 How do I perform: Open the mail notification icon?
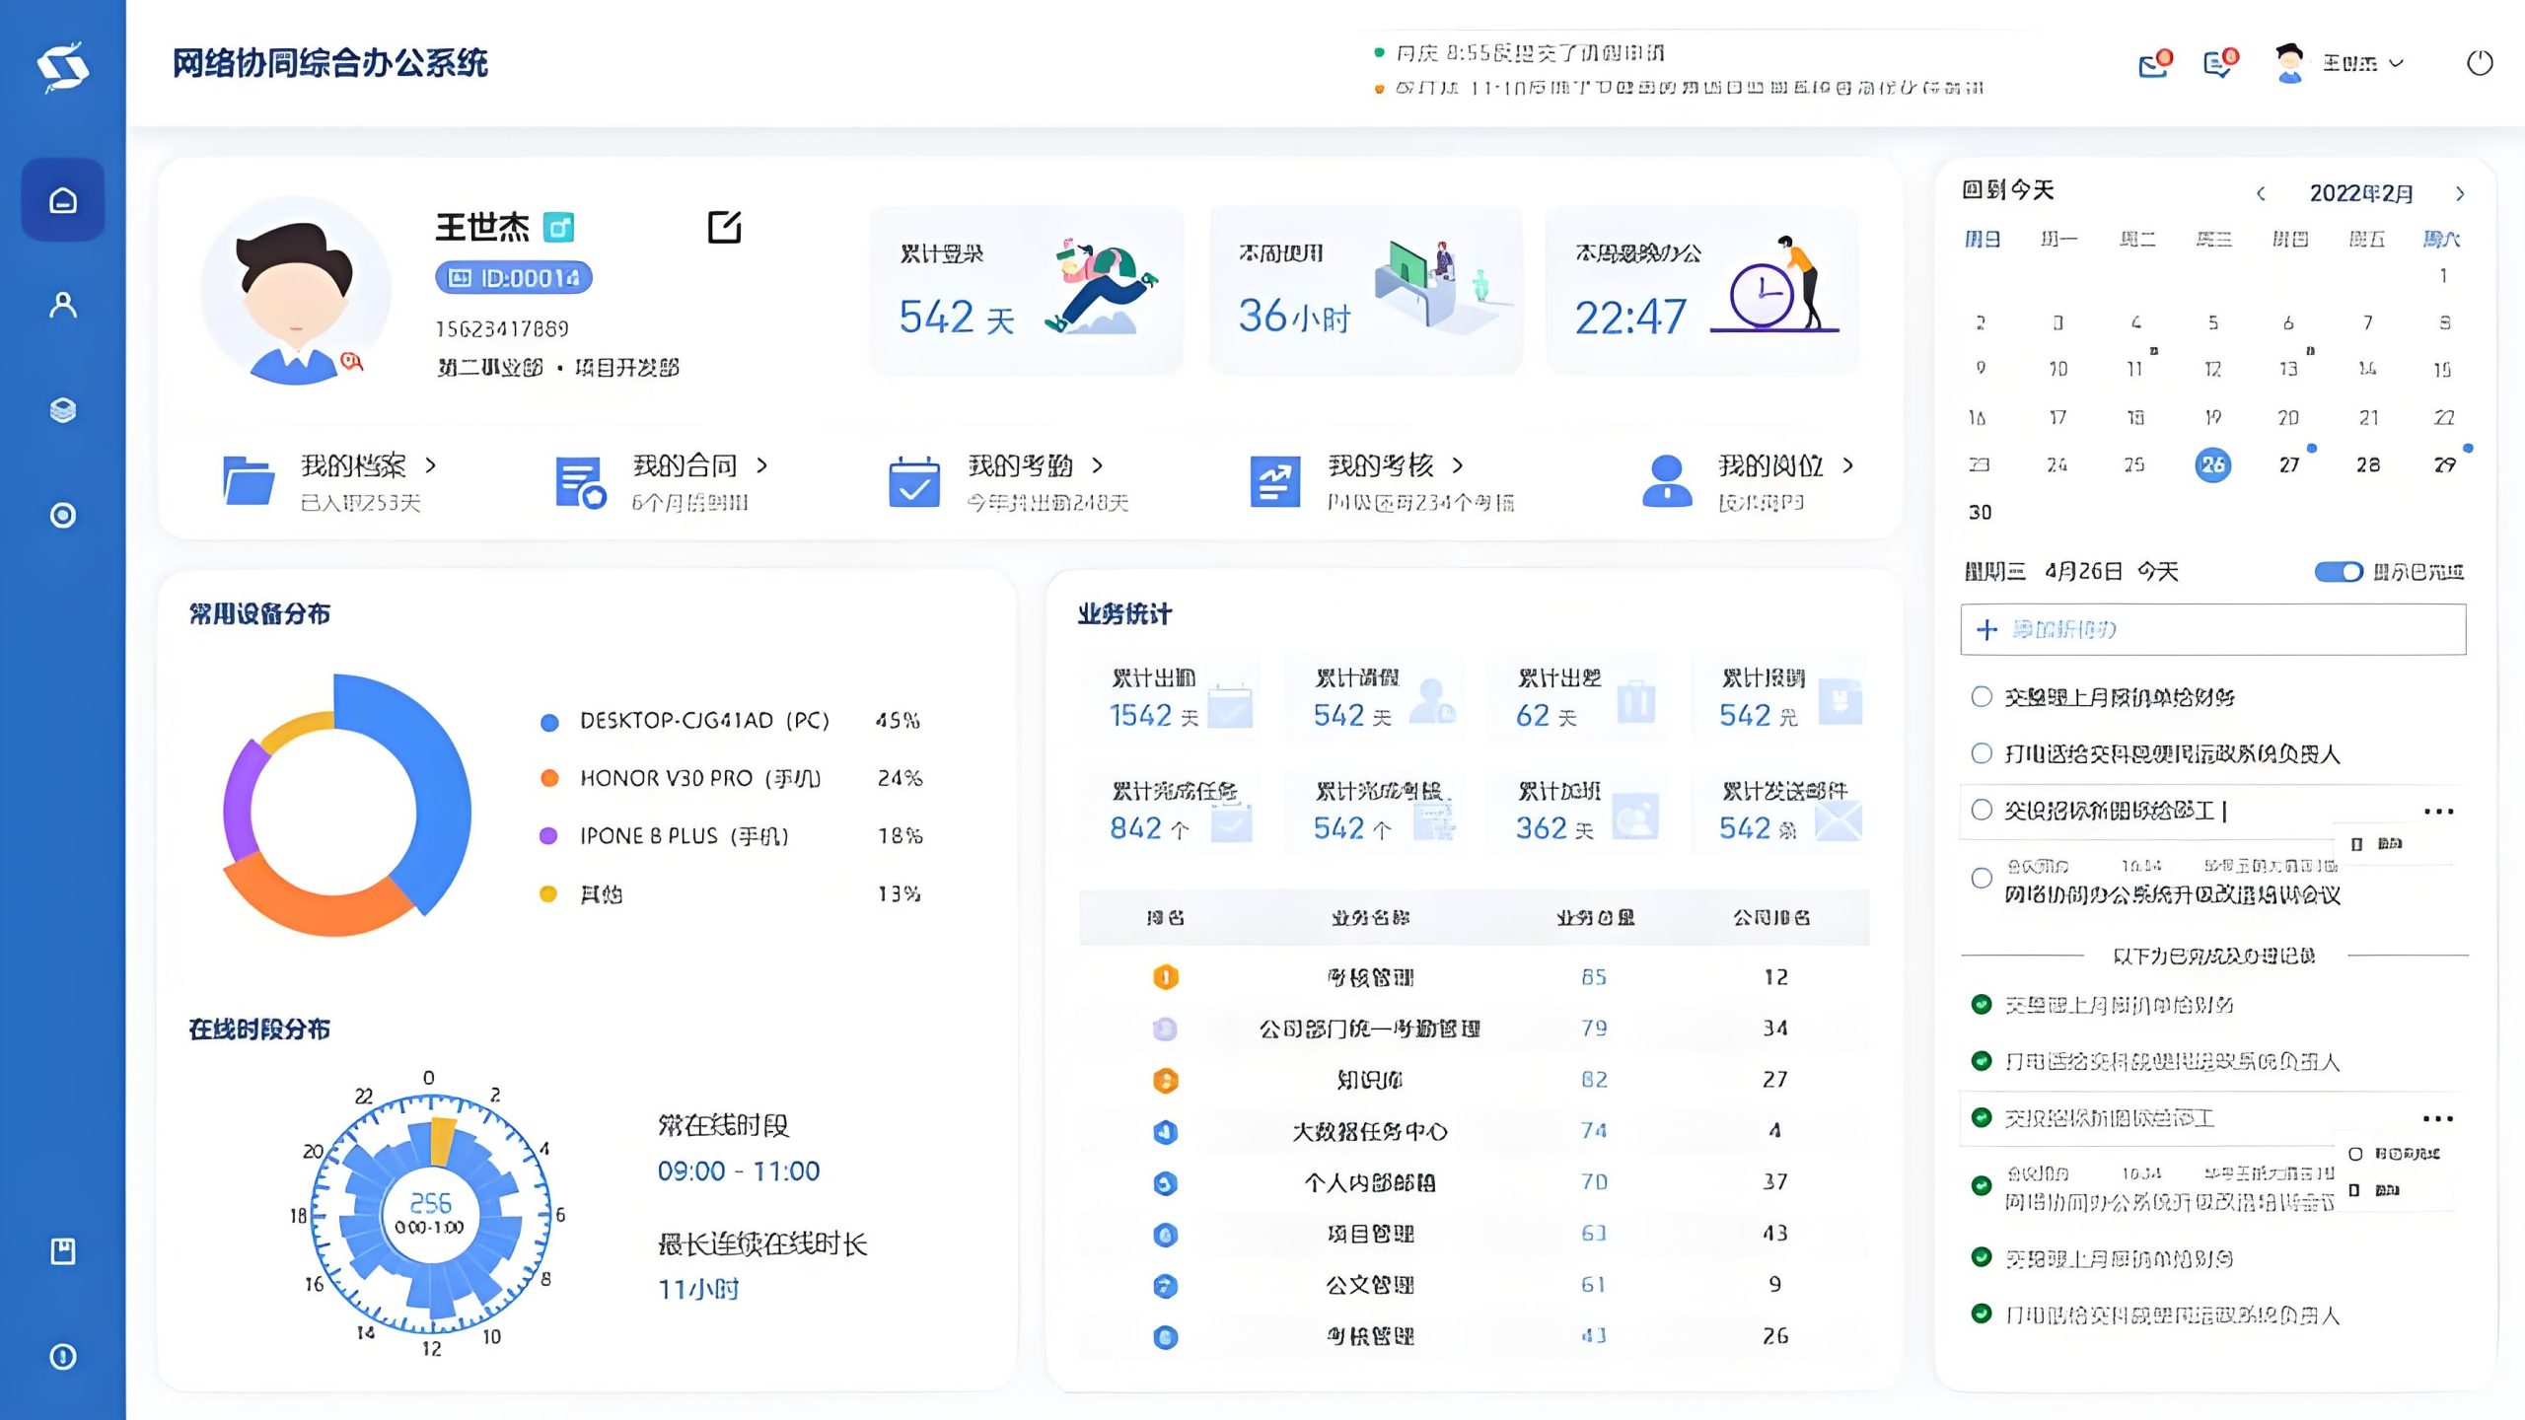[2153, 65]
